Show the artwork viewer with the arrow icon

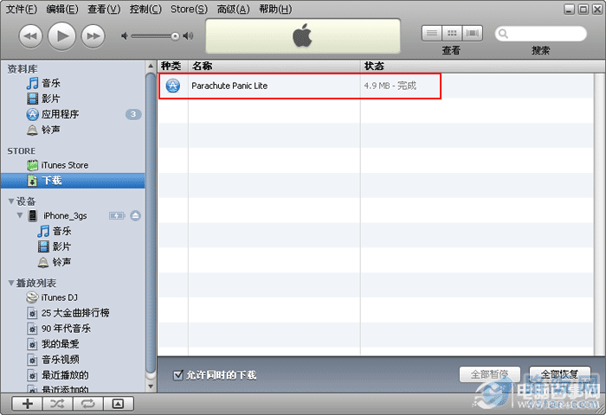[118, 404]
